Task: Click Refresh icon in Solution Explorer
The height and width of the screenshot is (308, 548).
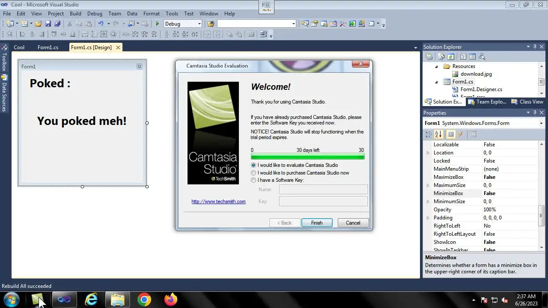Action: coord(451,56)
